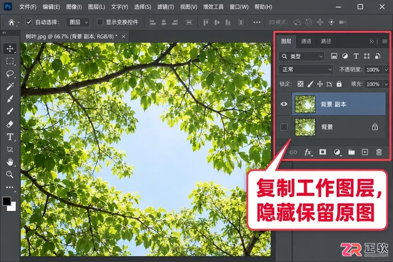
Task: Select the Move tool
Action: 10,49
